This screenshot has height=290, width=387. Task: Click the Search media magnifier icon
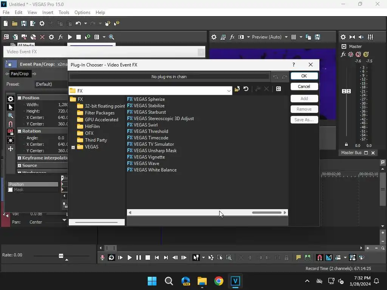(111, 37)
